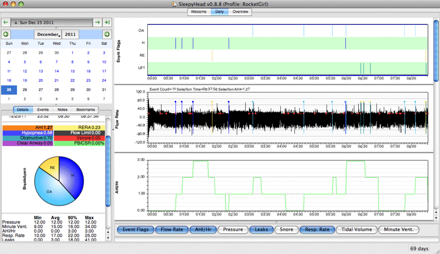Select December 18 in the calendar
Image resolution: width=440 pixels, height=254 pixels.
(9, 80)
